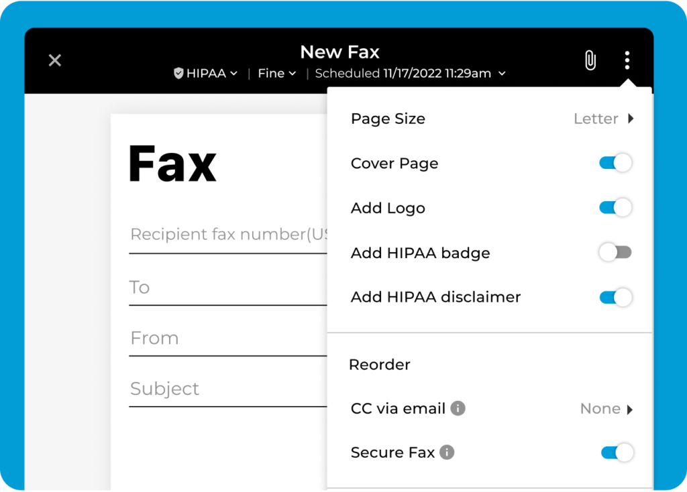The width and height of the screenshot is (687, 492).
Task: Open the three-dot overflow menu
Action: point(627,60)
